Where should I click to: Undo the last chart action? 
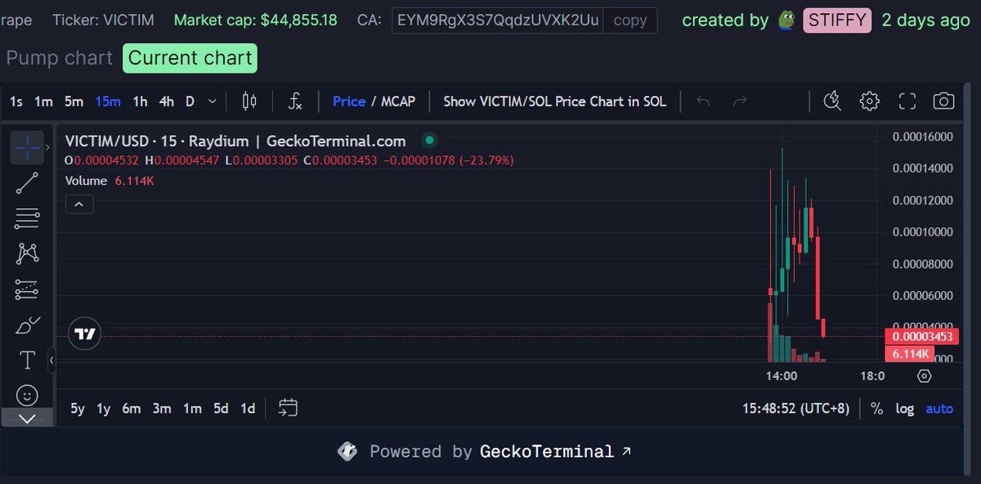tap(703, 101)
